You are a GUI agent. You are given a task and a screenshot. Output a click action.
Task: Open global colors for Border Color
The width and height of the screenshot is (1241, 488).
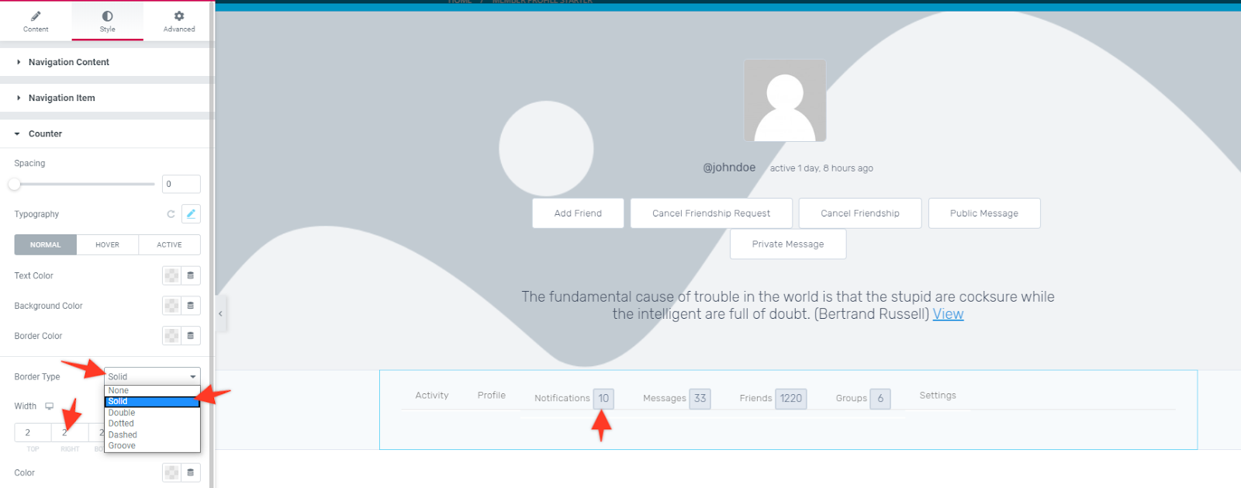[191, 336]
